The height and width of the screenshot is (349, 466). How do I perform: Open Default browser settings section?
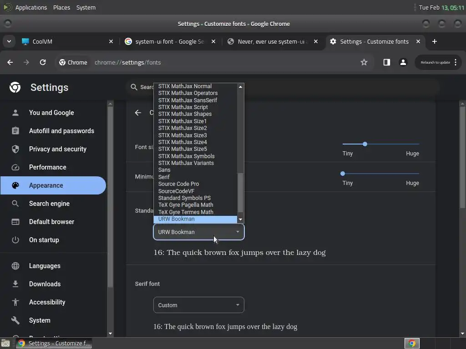click(54, 222)
